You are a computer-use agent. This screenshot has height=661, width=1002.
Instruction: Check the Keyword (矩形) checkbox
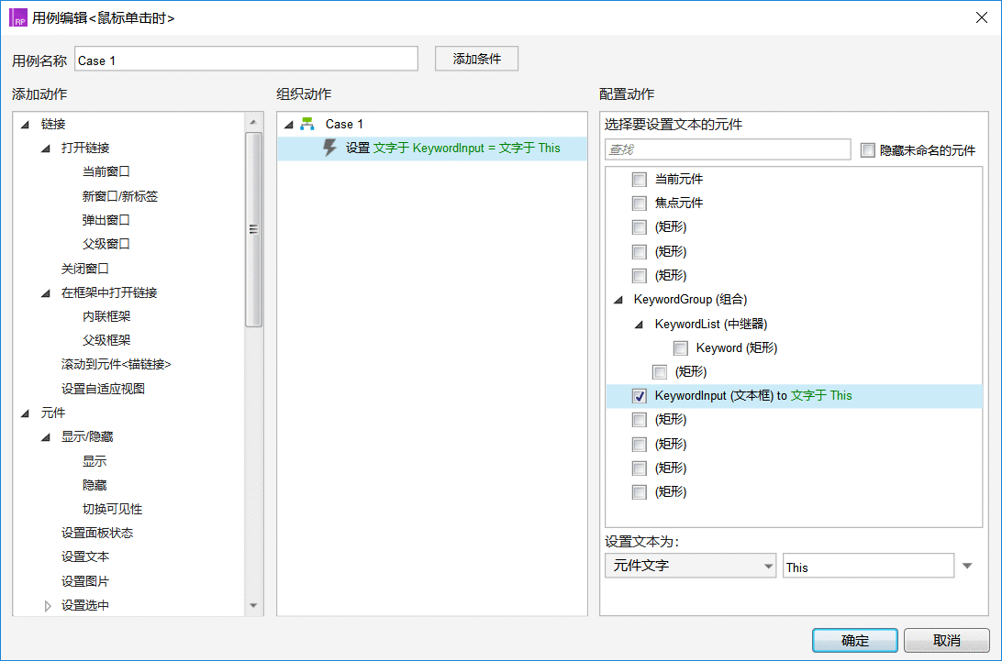[681, 348]
